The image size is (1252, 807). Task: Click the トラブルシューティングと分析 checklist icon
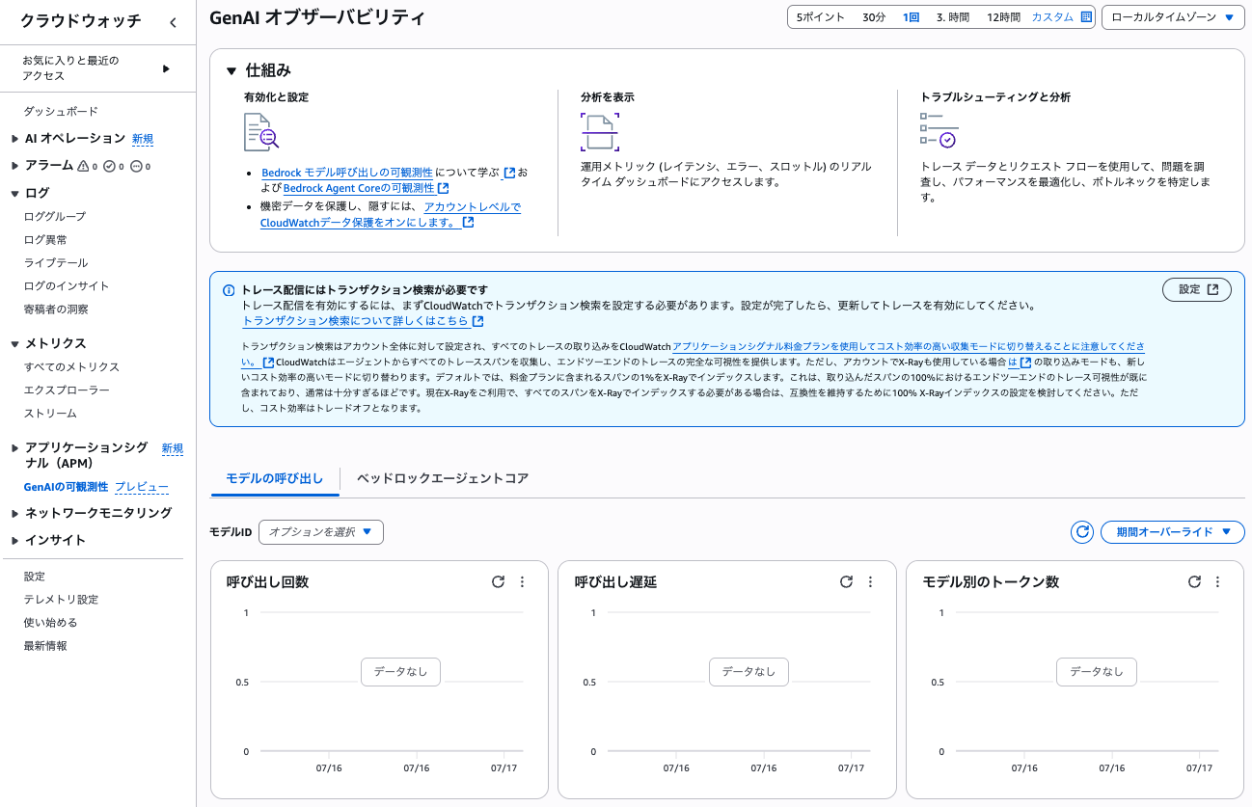tap(939, 130)
